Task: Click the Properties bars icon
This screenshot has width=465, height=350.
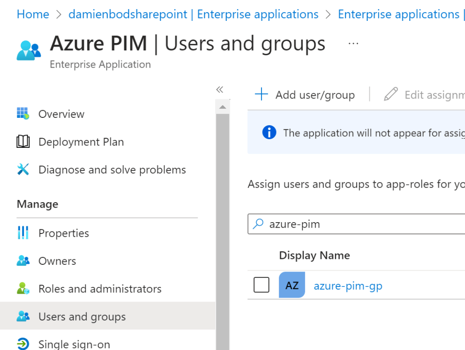Action: (23, 233)
